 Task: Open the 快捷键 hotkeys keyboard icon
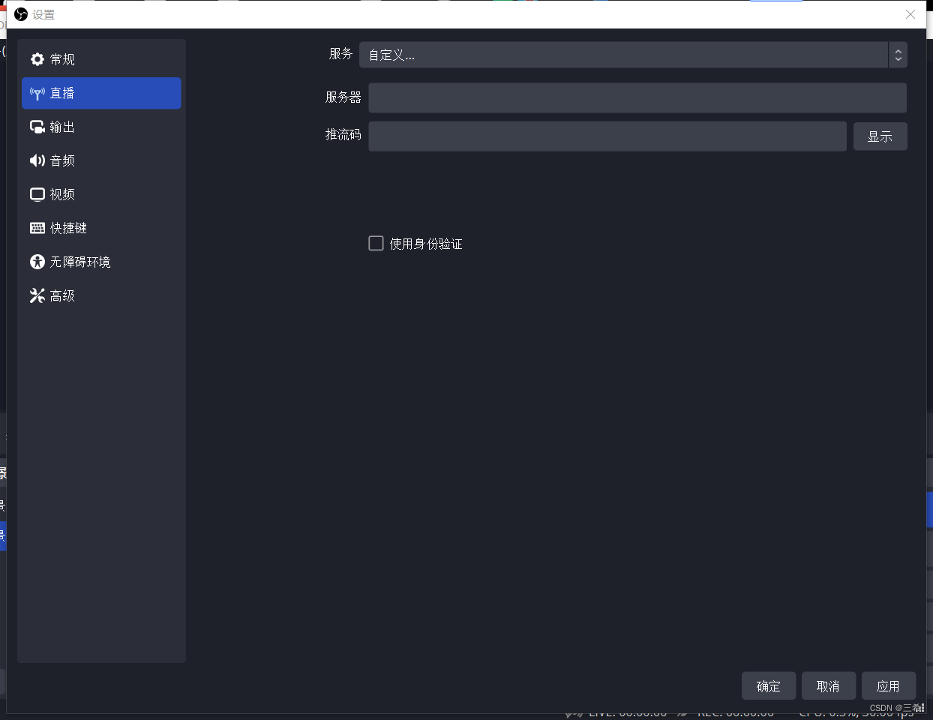coord(37,228)
